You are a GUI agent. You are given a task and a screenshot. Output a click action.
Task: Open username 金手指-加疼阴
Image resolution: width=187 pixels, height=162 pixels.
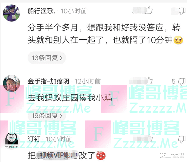click(48, 81)
